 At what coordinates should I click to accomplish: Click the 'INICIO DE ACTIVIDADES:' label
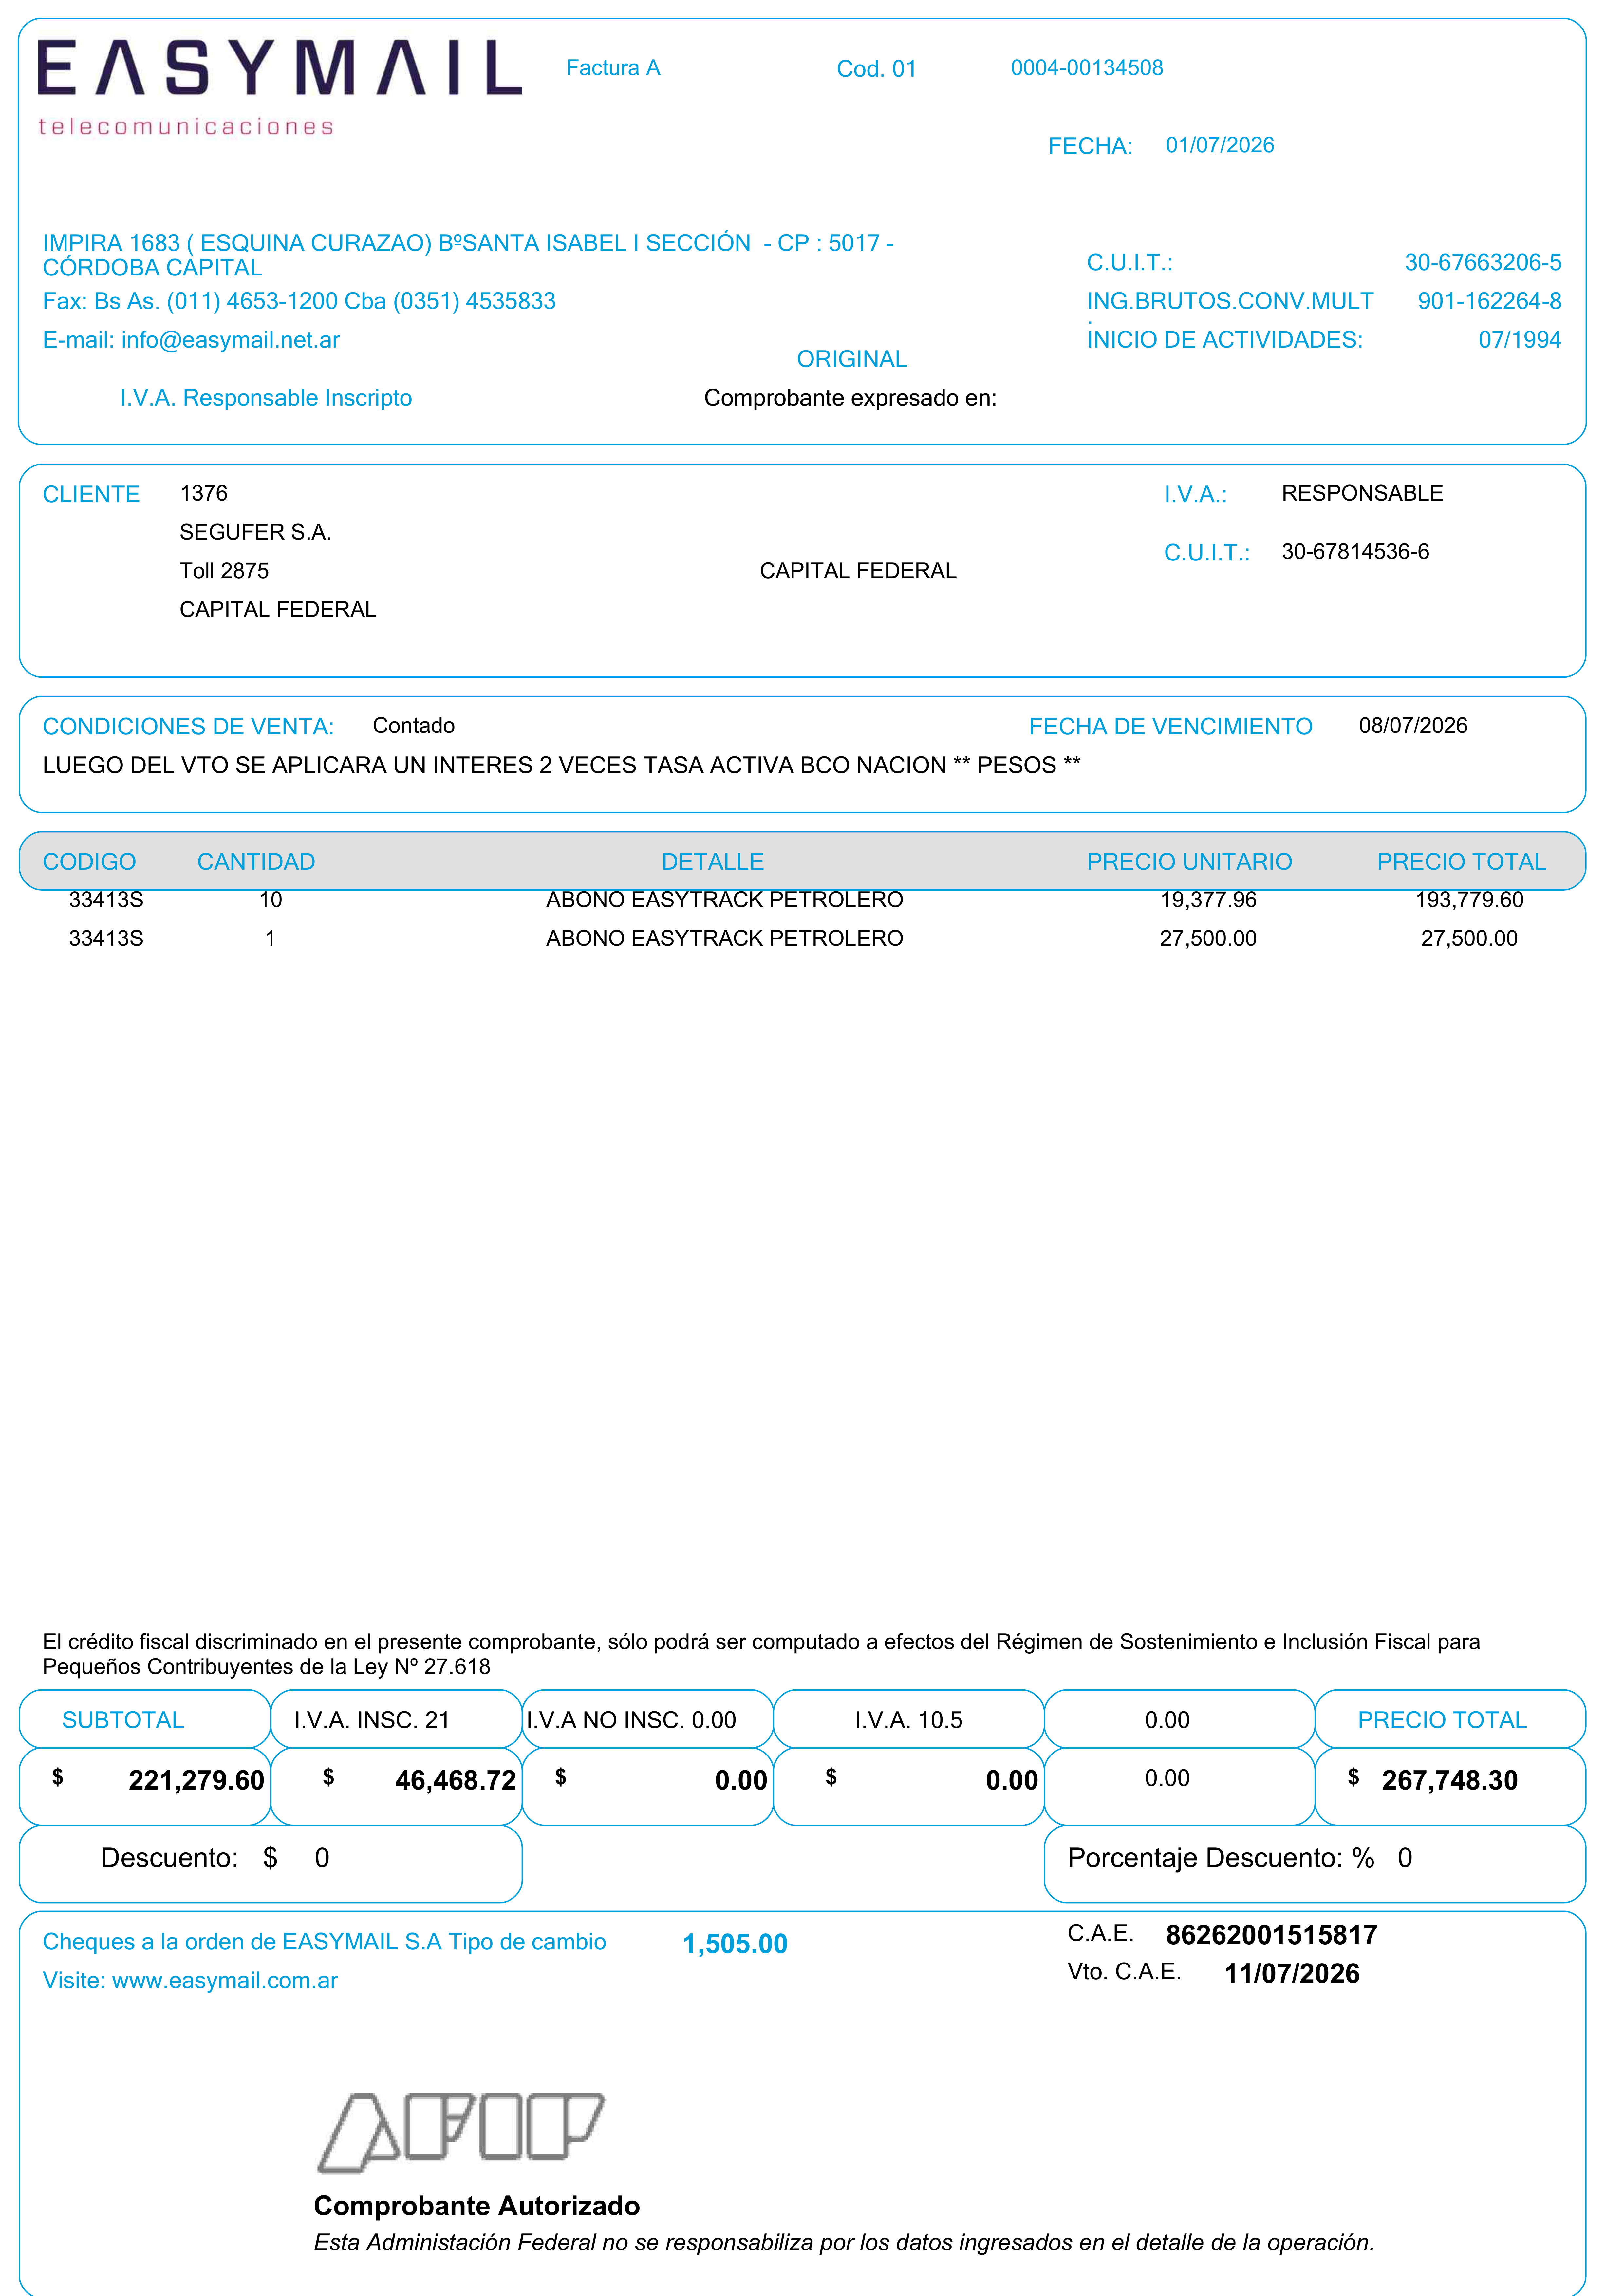tap(1225, 340)
